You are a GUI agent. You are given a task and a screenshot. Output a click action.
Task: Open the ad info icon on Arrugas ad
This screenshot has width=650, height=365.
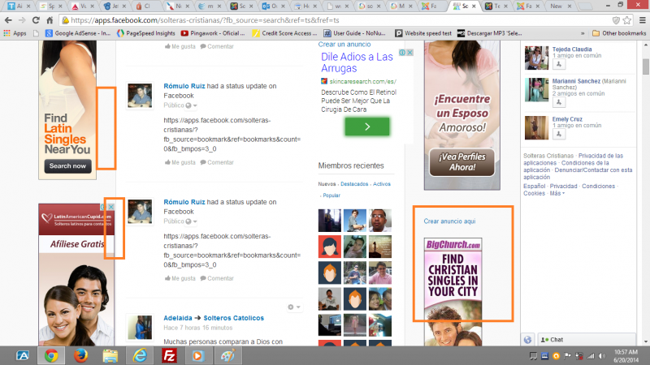coord(402,53)
